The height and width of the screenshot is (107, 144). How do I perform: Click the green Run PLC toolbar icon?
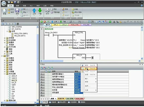(x=41, y=22)
